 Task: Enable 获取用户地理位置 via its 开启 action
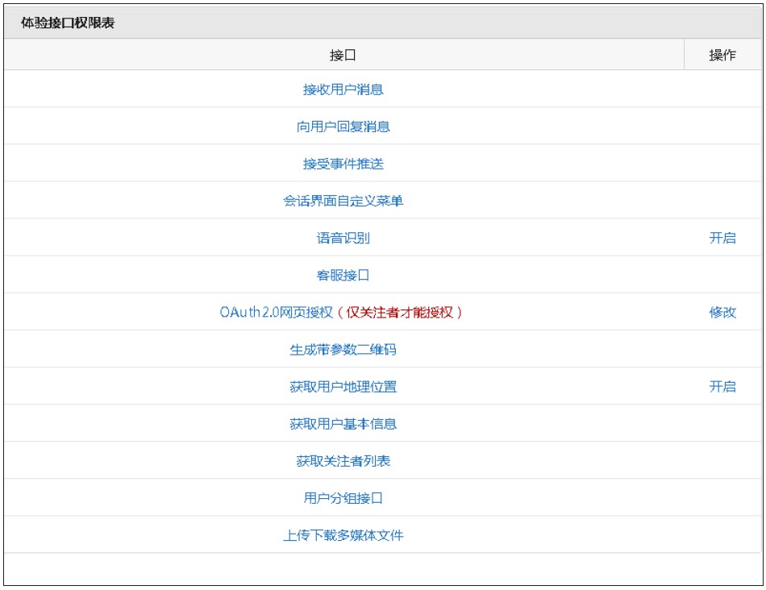[722, 386]
